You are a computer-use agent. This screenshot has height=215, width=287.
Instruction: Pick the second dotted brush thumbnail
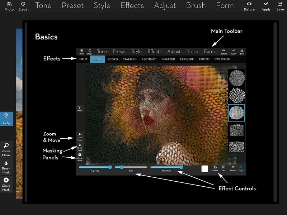[x=237, y=95]
